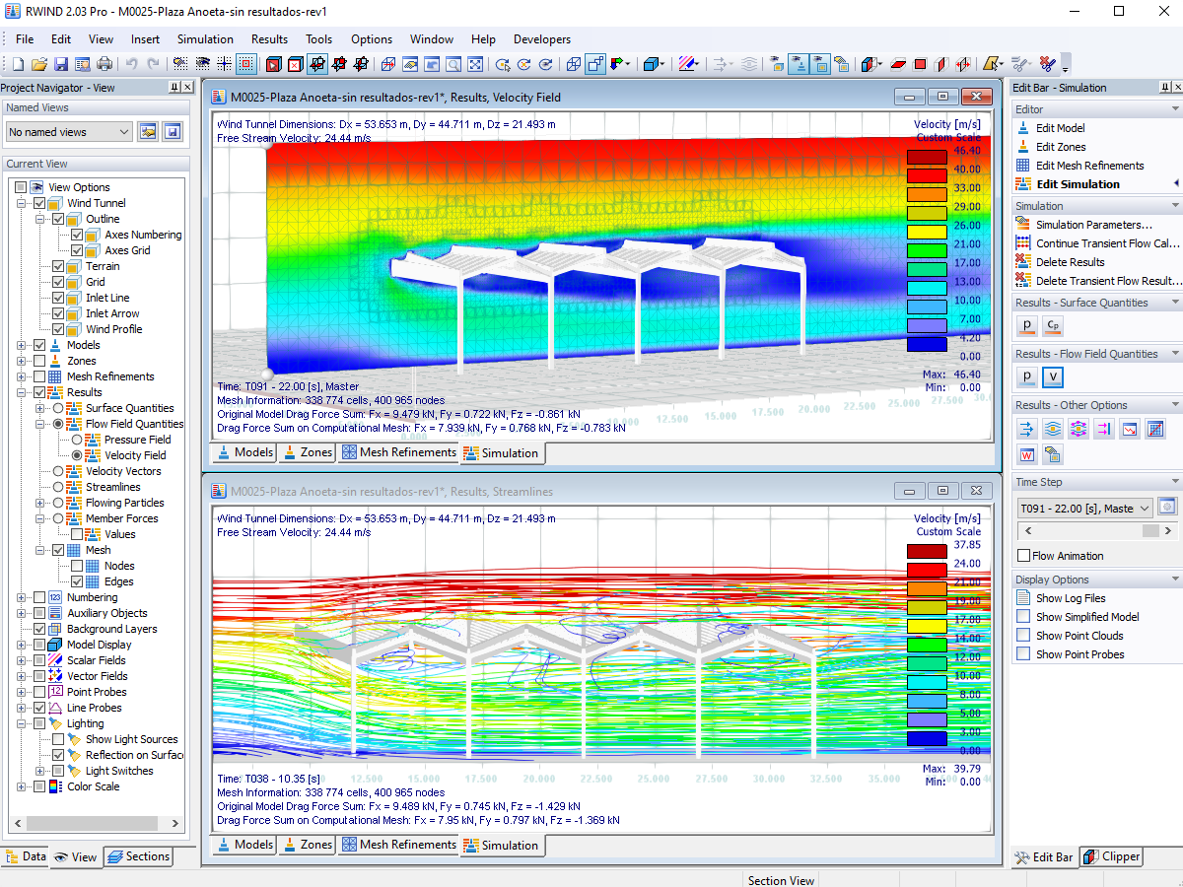Activate the pressure field icon under Flow Field Quantities
The width and height of the screenshot is (1183, 887).
coord(1026,376)
